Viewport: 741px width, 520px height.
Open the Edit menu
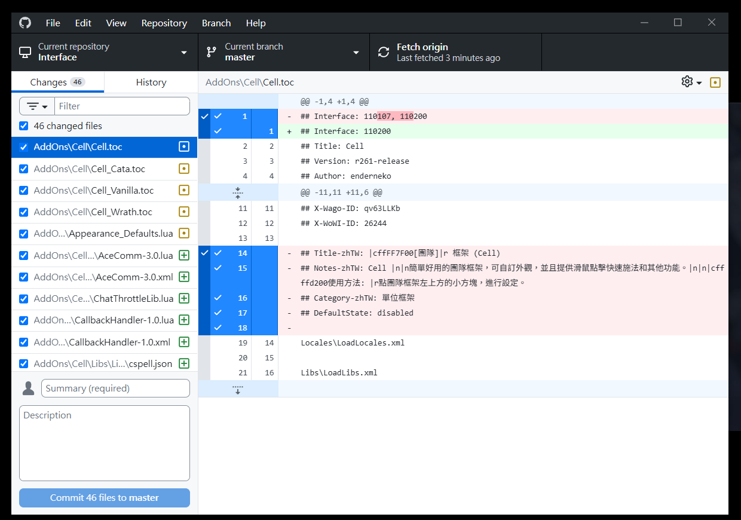[x=83, y=23]
